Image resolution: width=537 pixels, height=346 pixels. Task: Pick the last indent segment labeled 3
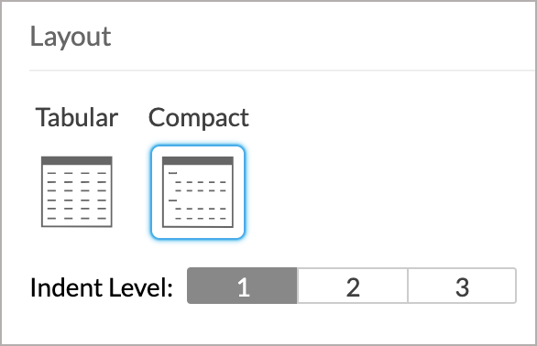[462, 286]
